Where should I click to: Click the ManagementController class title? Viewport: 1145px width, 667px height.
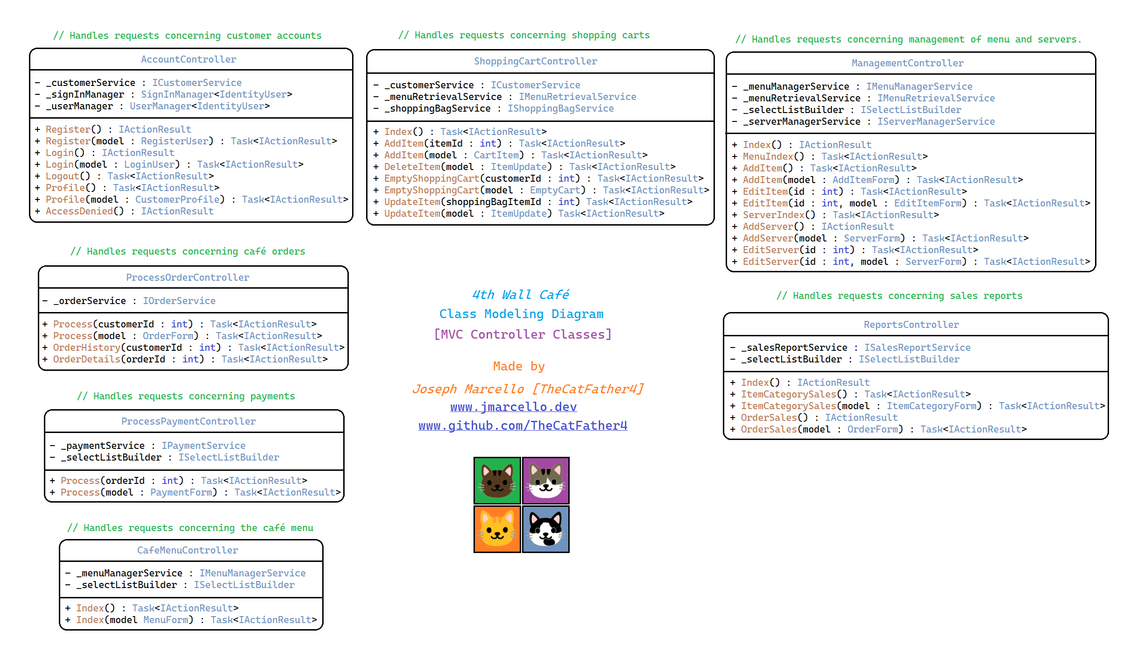click(x=907, y=63)
